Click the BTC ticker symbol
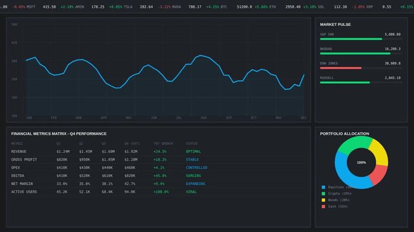 224,7
